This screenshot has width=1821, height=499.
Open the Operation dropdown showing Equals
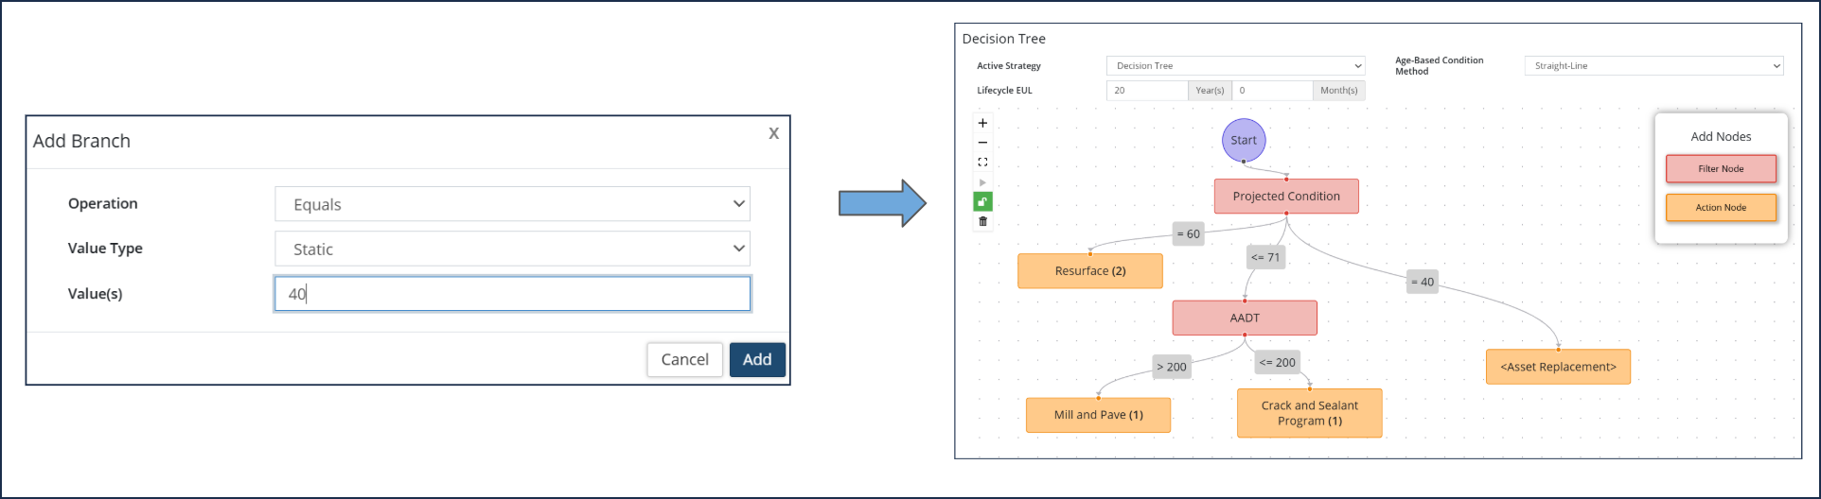[x=512, y=204]
